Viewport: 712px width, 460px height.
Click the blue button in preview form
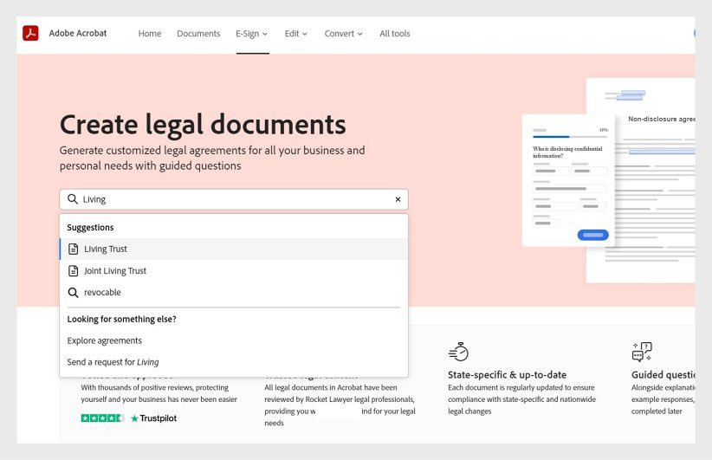coord(593,235)
